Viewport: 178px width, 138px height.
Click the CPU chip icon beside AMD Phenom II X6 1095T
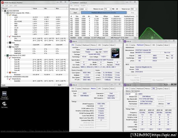pos(7,55)
